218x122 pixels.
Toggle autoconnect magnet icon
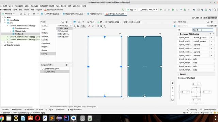(78, 26)
